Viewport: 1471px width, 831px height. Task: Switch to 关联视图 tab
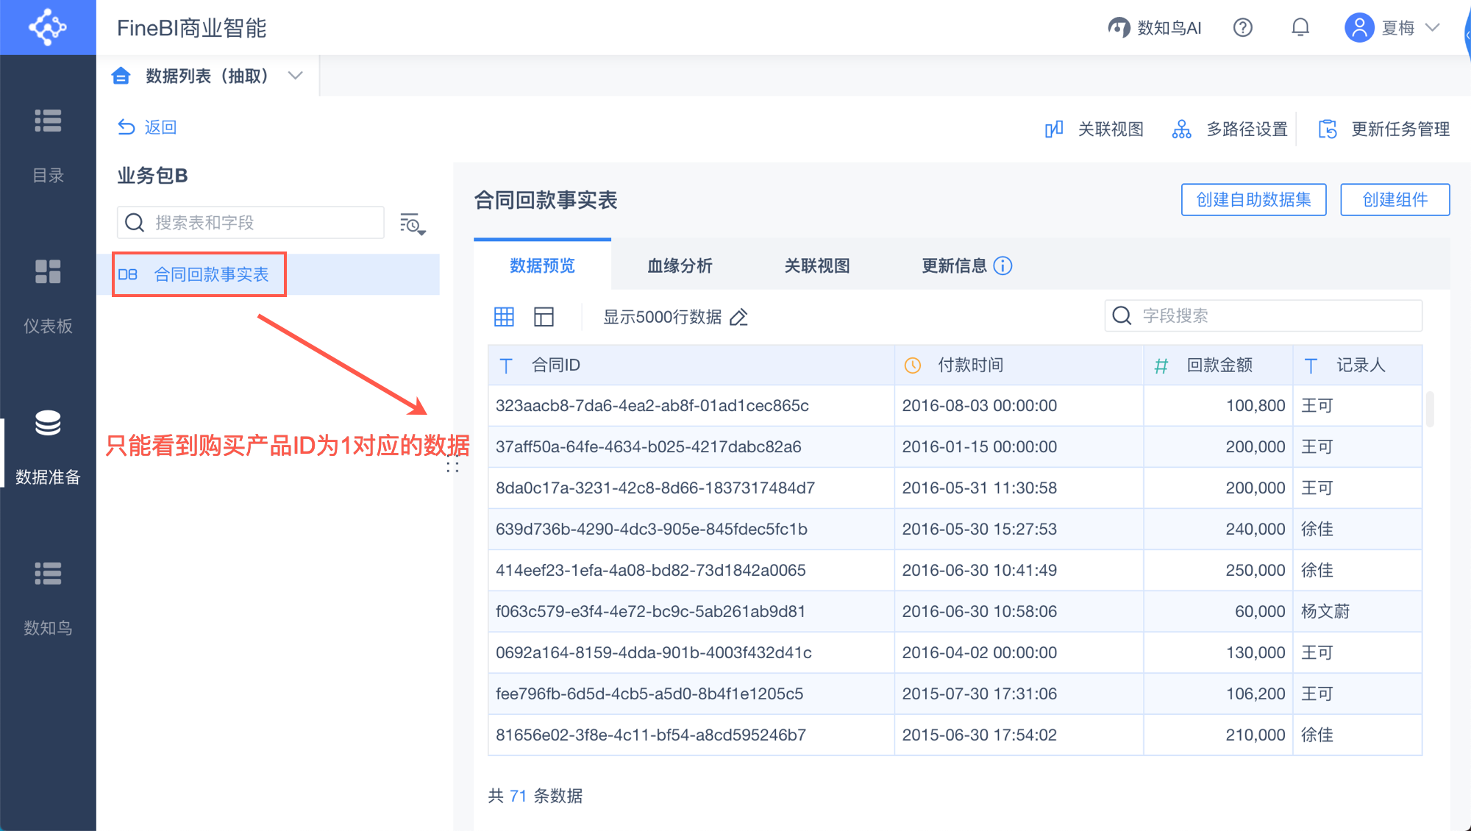816,265
